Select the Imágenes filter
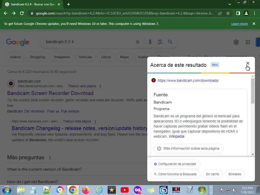This screenshot has height=195, width=260. point(62,57)
